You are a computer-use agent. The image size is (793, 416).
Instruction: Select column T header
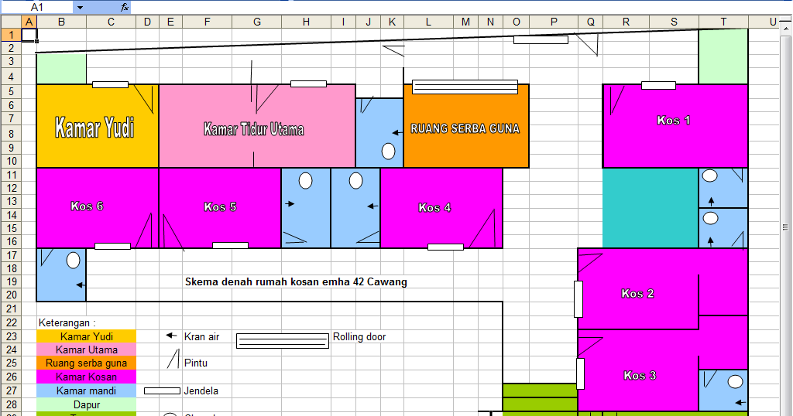[723, 22]
